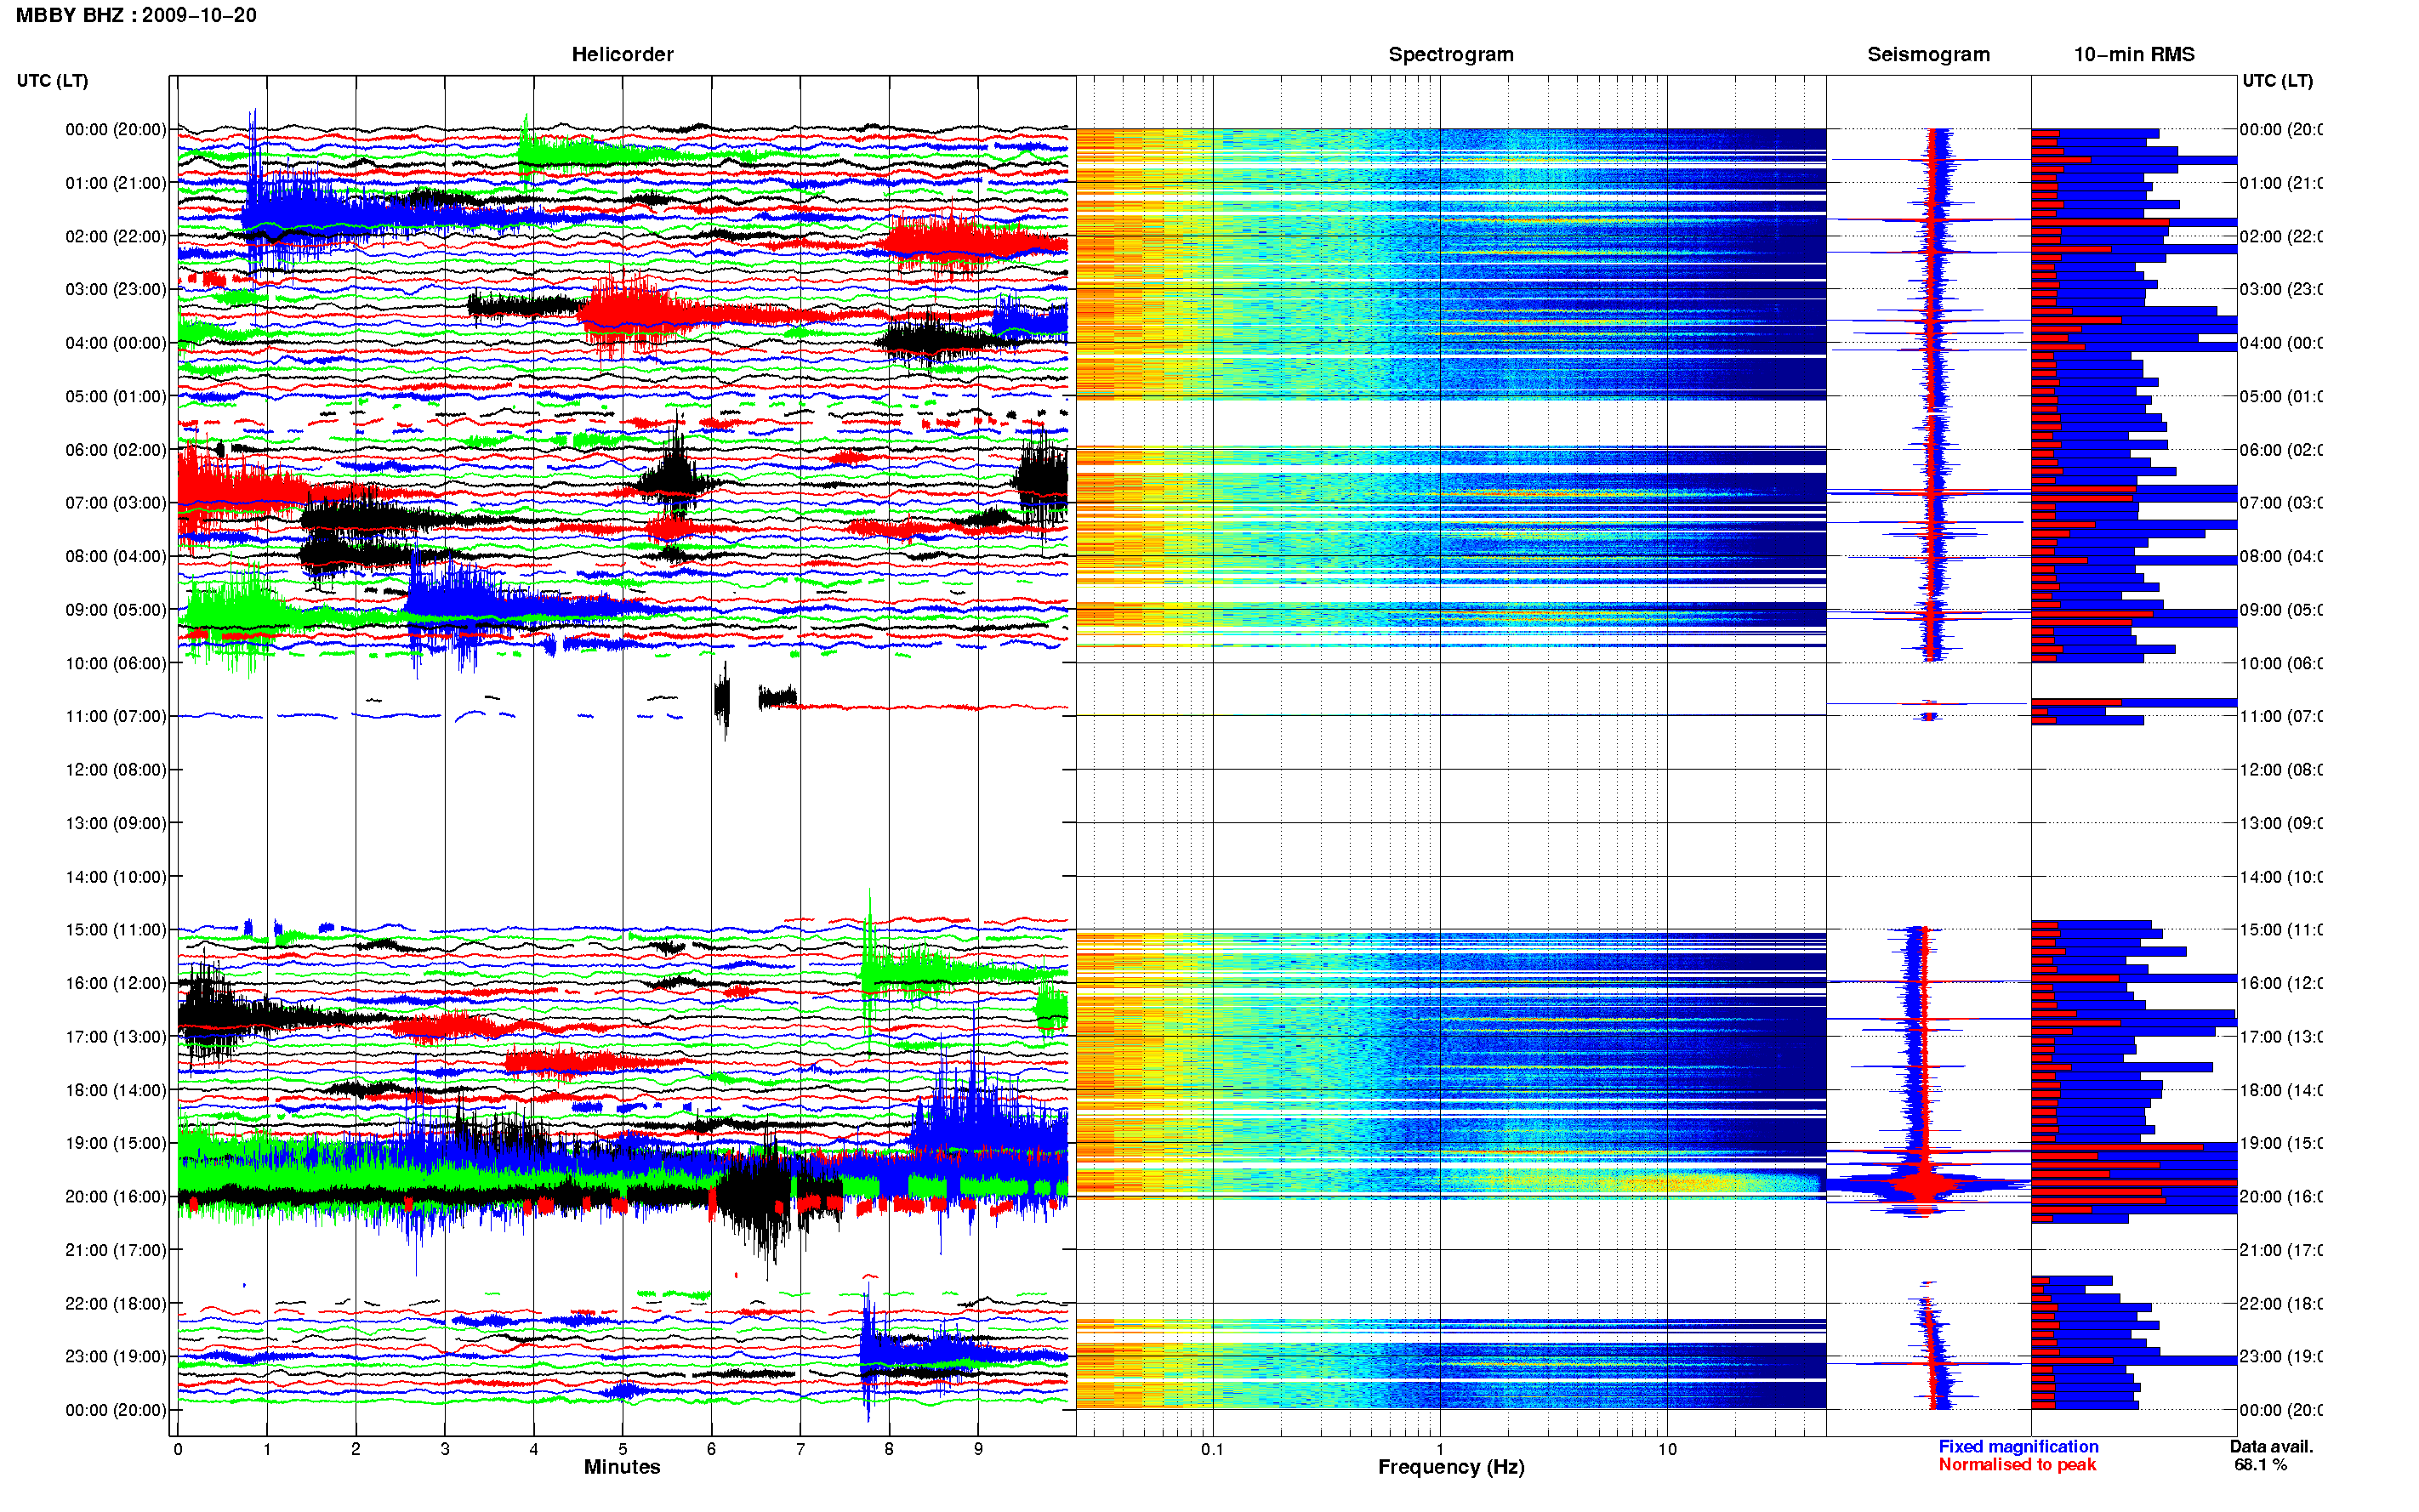Click the 'Seismogram' panel heading

coord(1928,54)
